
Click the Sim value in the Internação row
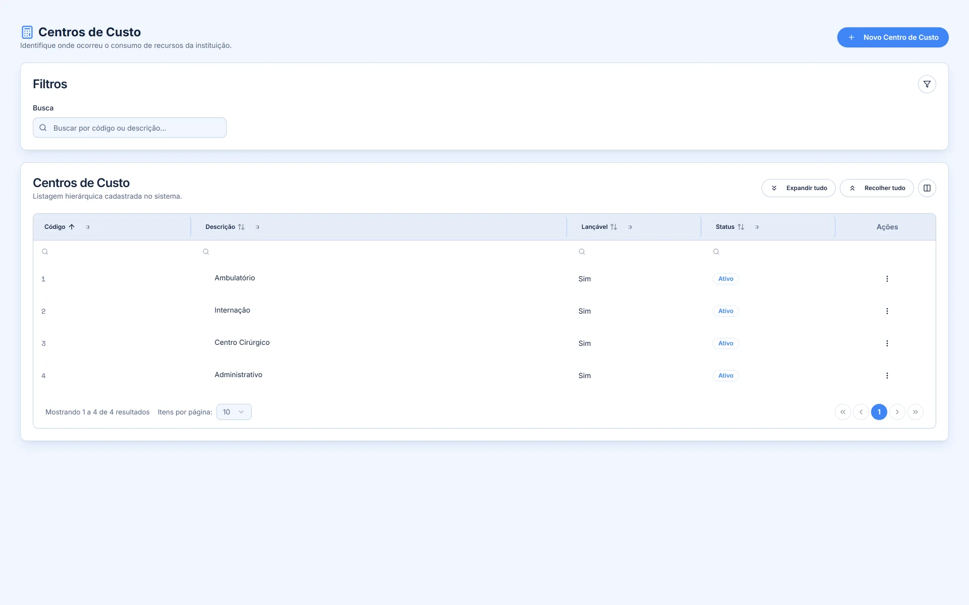(584, 311)
